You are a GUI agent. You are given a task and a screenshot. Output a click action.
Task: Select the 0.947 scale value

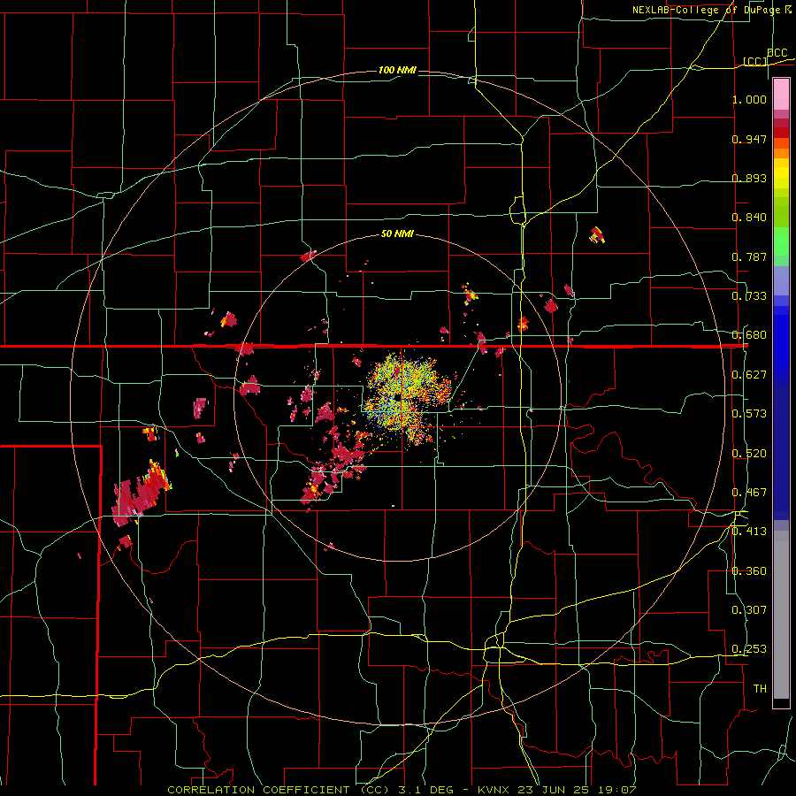pyautogui.click(x=749, y=139)
